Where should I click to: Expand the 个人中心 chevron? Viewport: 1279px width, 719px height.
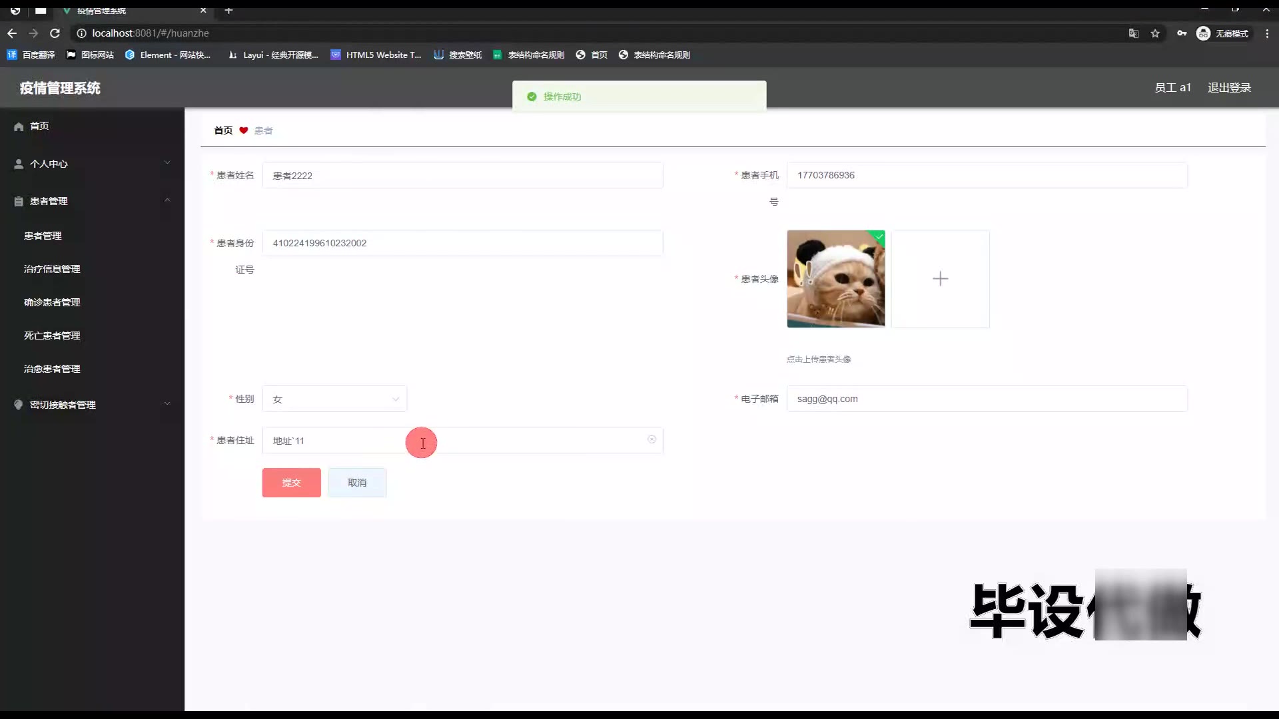click(x=167, y=163)
